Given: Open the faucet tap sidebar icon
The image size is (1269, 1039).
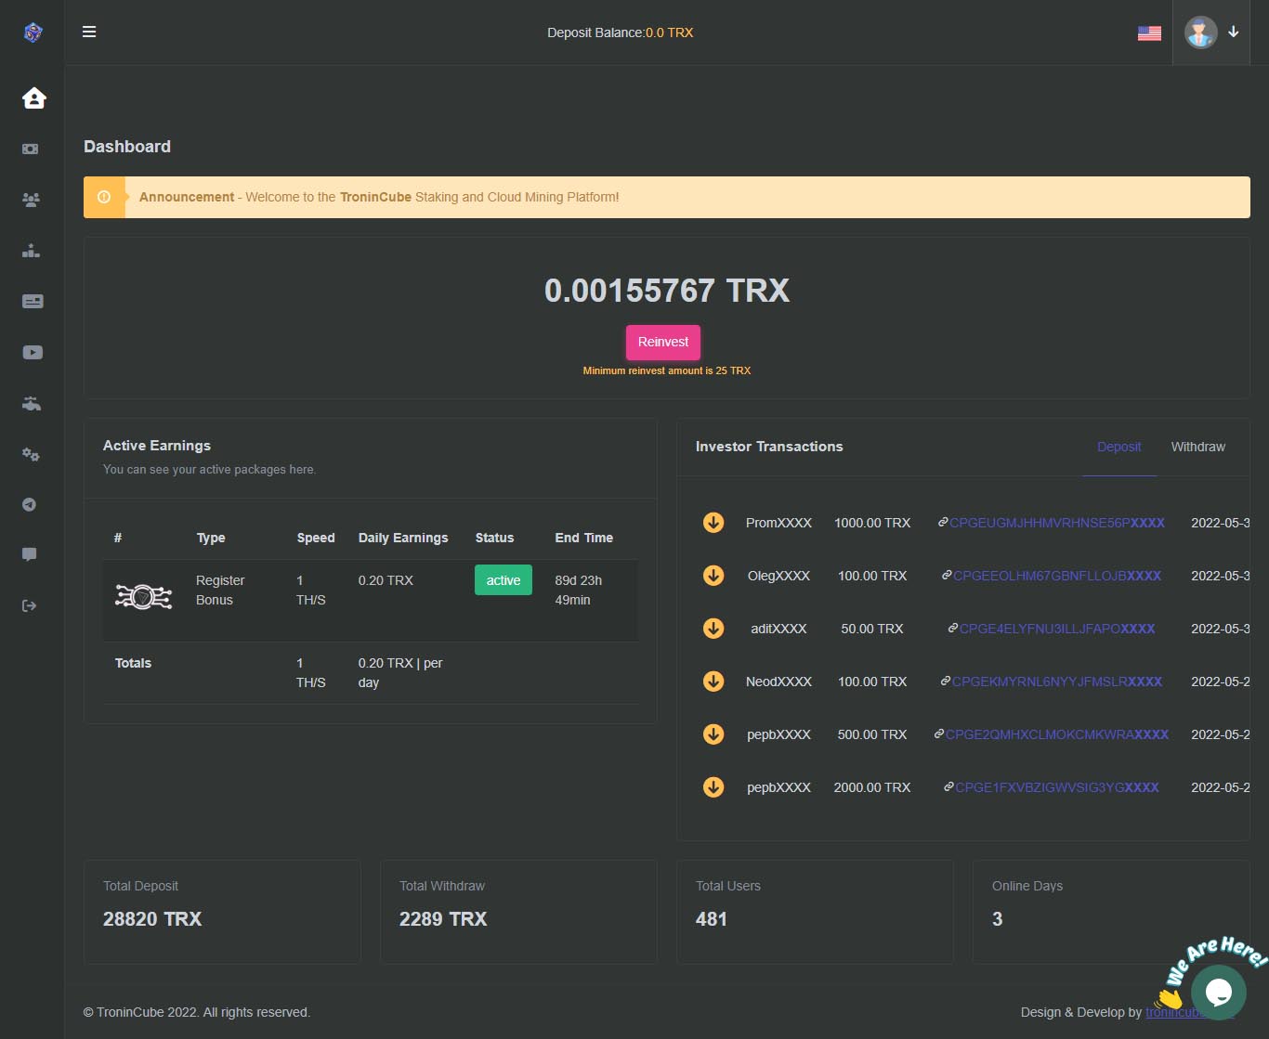Looking at the screenshot, I should (32, 404).
